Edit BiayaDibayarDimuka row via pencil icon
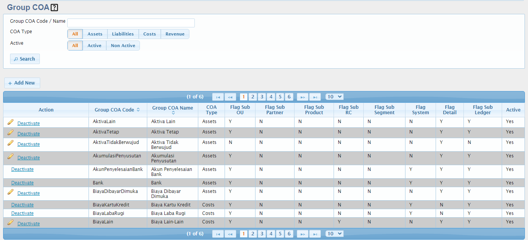The image size is (528, 240). click(x=10, y=192)
